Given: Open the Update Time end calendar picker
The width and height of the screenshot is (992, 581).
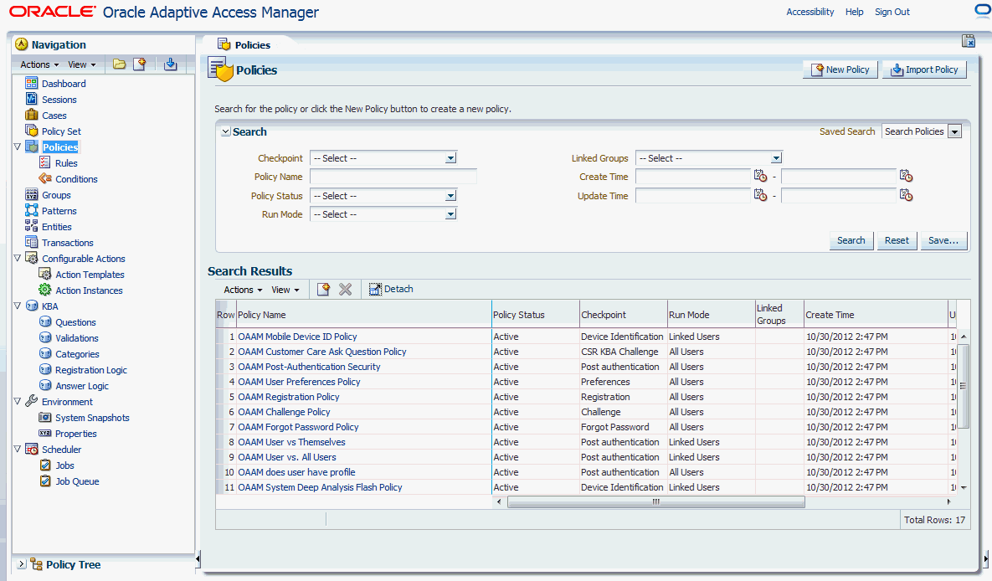Looking at the screenshot, I should tap(906, 195).
